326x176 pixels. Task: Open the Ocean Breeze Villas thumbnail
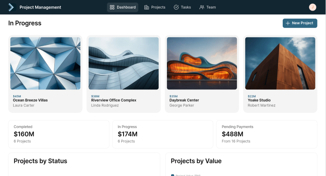(45, 63)
